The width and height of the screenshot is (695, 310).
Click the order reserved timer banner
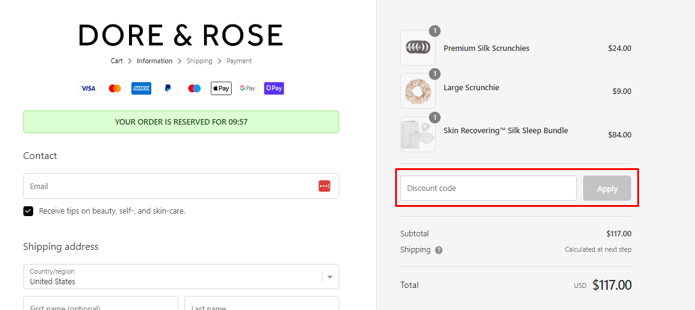pyautogui.click(x=181, y=122)
